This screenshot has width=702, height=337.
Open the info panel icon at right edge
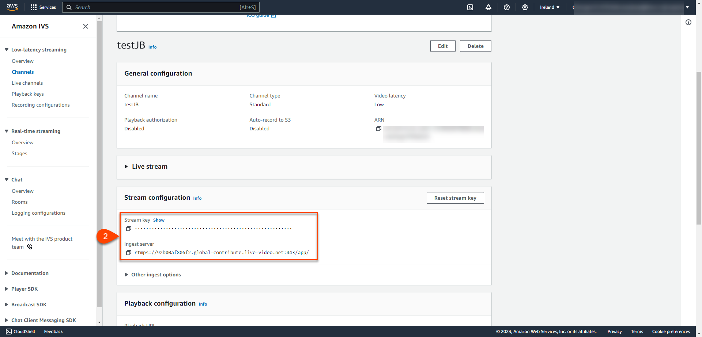click(x=688, y=22)
